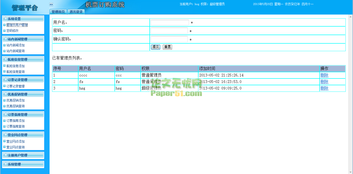Select 航班信息查询 in the sidebar
The height and width of the screenshot is (174, 353).
click(15, 72)
